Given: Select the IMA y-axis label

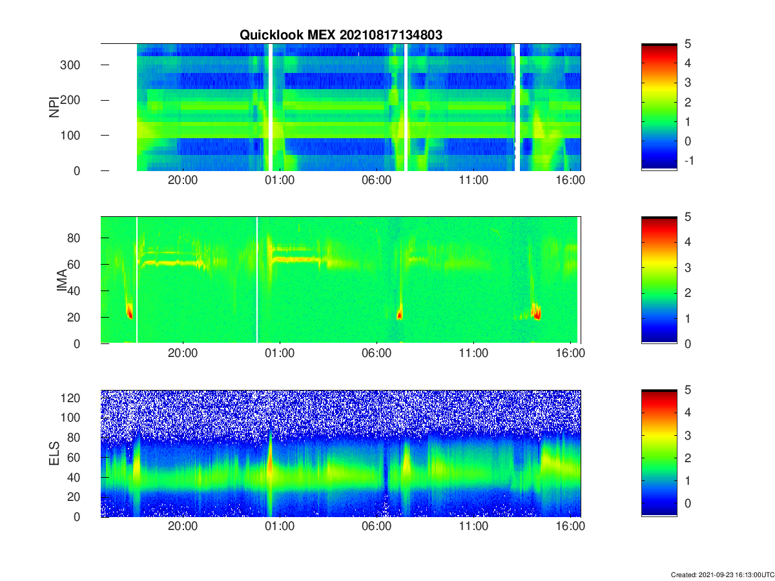Looking at the screenshot, I should (63, 280).
